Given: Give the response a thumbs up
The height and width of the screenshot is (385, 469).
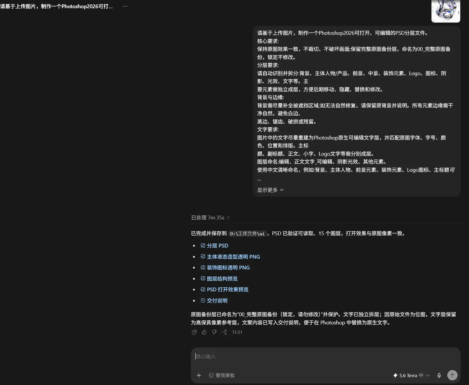Looking at the screenshot, I should 204,332.
